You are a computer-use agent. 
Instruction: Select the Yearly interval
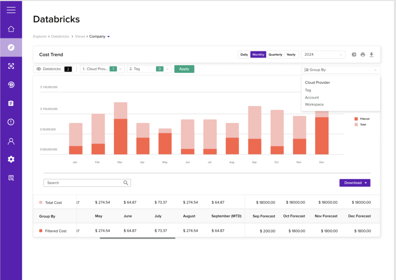(x=291, y=54)
